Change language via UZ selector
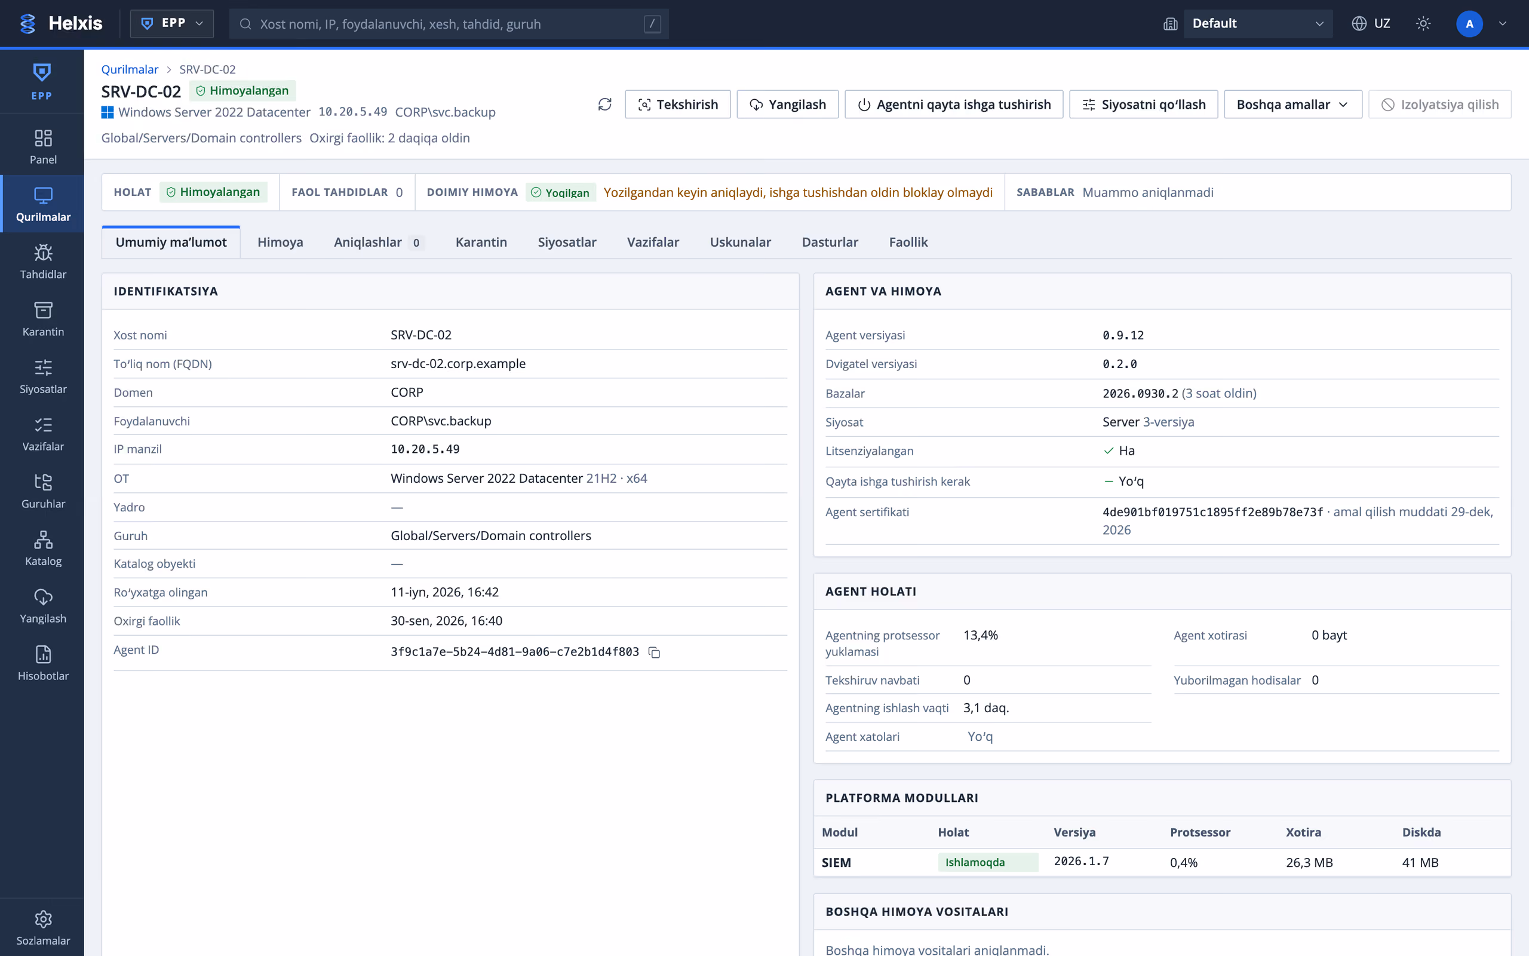Image resolution: width=1529 pixels, height=956 pixels. (x=1371, y=23)
